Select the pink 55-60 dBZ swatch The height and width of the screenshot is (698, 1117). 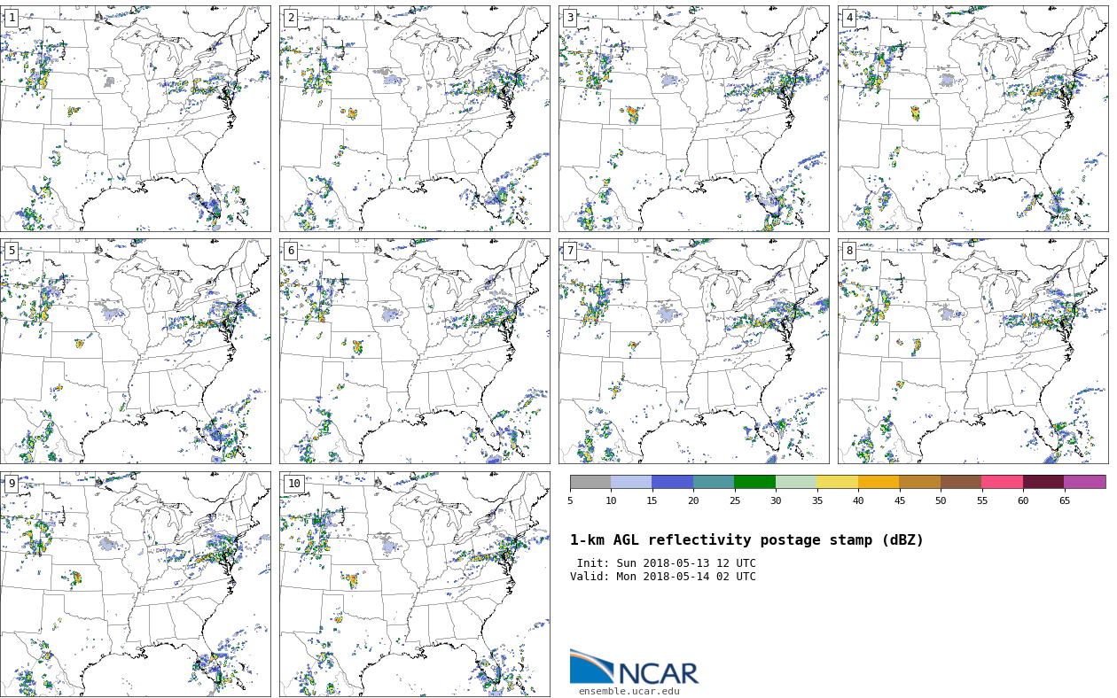1002,482
